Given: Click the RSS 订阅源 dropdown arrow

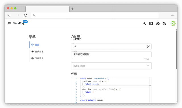Looking at the screenshot, I should 148,66.
